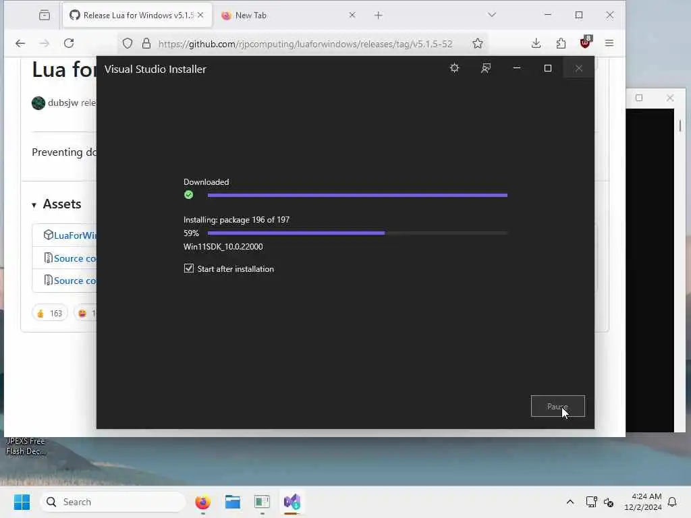Click the network status tray icon
691x518 pixels.
(x=591, y=502)
